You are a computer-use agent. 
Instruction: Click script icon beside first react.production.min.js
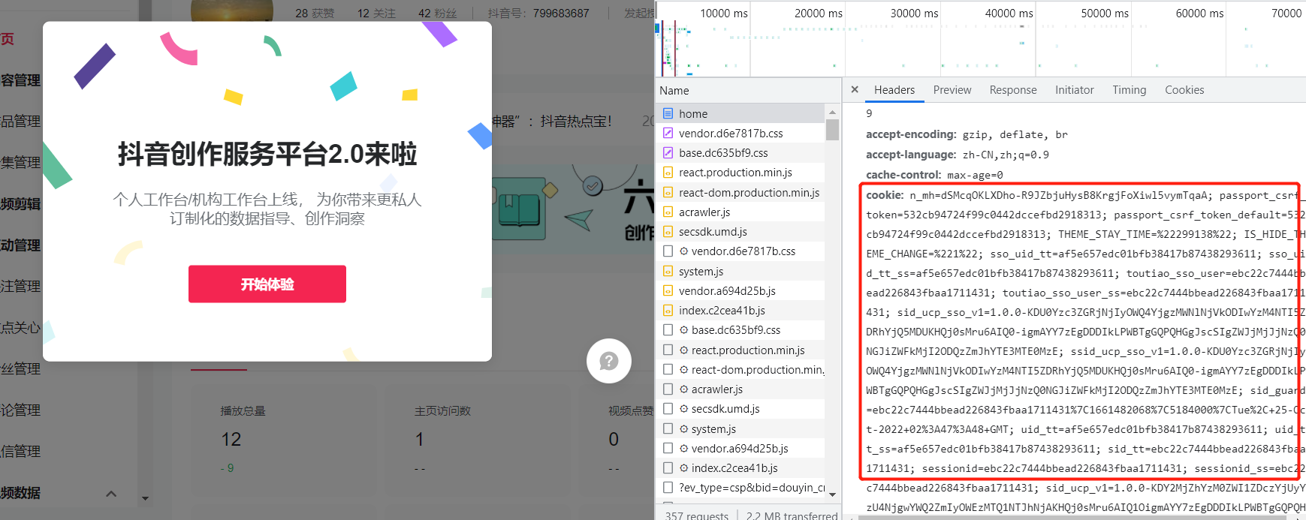668,172
